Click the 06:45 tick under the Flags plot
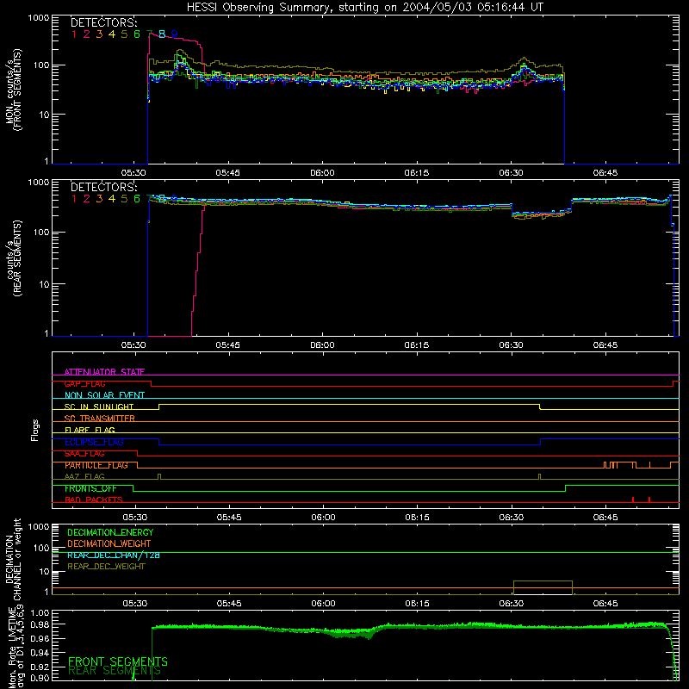This screenshot has width=689, height=689. click(605, 518)
